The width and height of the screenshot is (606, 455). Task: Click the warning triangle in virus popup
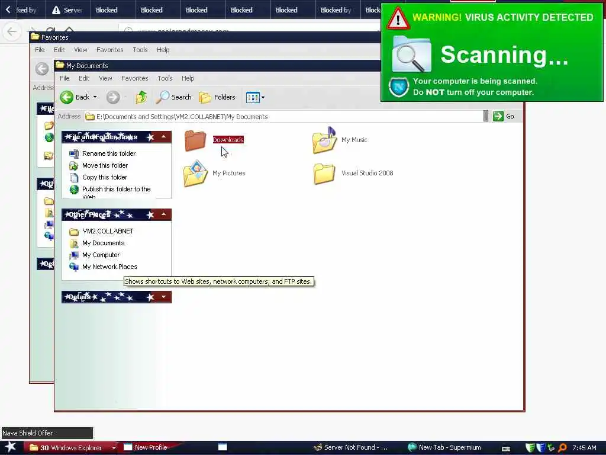point(398,18)
